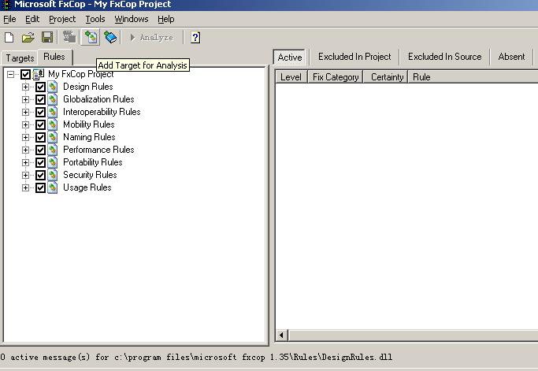Open the Help menu
This screenshot has width=538, height=371.
(x=166, y=19)
